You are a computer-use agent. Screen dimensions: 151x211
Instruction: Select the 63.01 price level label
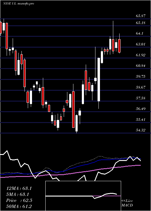point(141,44)
